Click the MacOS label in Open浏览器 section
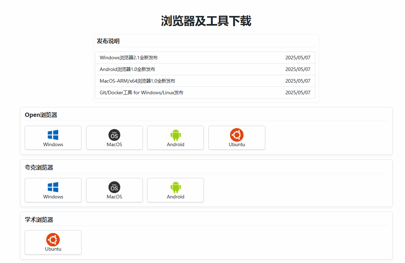The image size is (405, 263). click(114, 144)
